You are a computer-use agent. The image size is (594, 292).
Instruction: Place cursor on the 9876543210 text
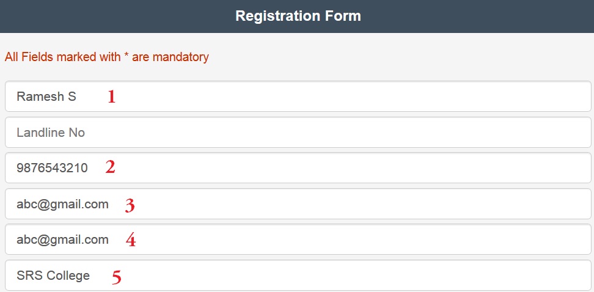pyautogui.click(x=53, y=168)
